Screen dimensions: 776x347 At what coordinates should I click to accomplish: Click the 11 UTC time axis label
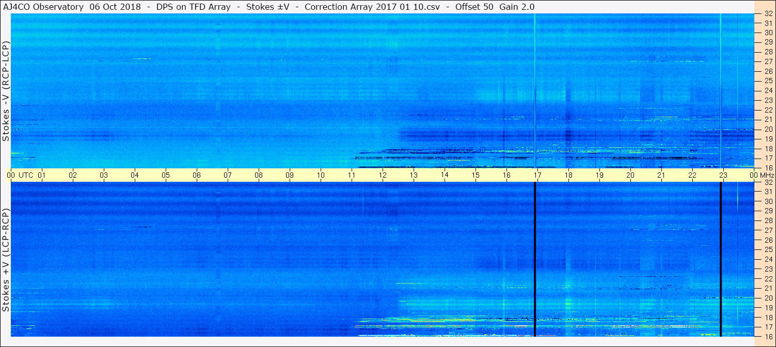pos(352,175)
